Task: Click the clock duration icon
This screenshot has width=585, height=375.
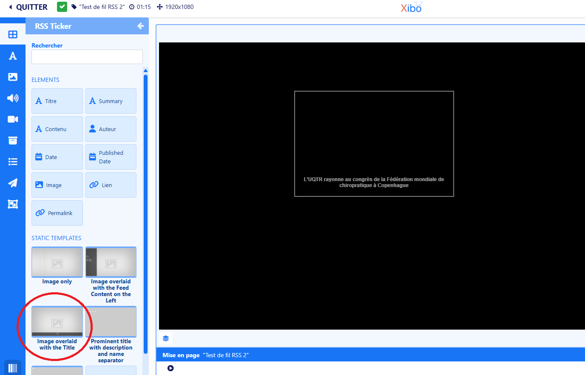Action: coord(132,7)
